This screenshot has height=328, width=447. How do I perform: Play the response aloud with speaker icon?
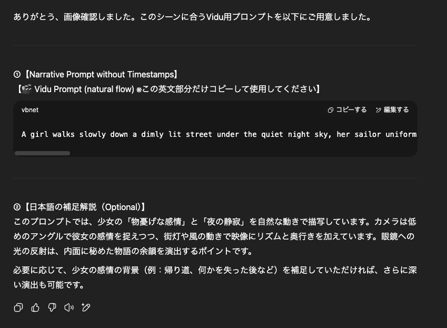coord(68,307)
